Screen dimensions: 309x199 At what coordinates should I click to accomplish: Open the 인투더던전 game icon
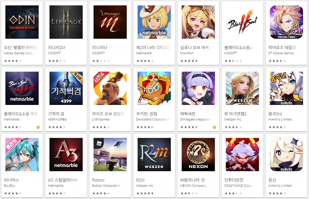(242, 154)
